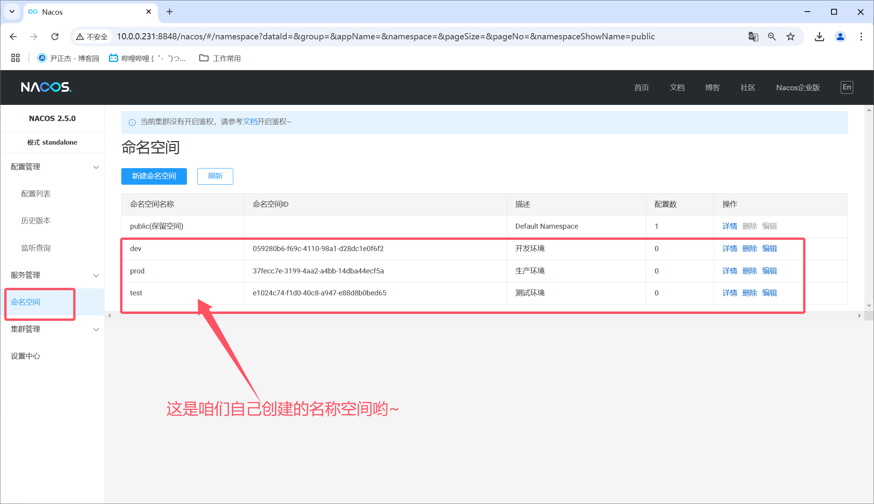Bookmark this page with star icon
The width and height of the screenshot is (874, 504).
pos(791,37)
